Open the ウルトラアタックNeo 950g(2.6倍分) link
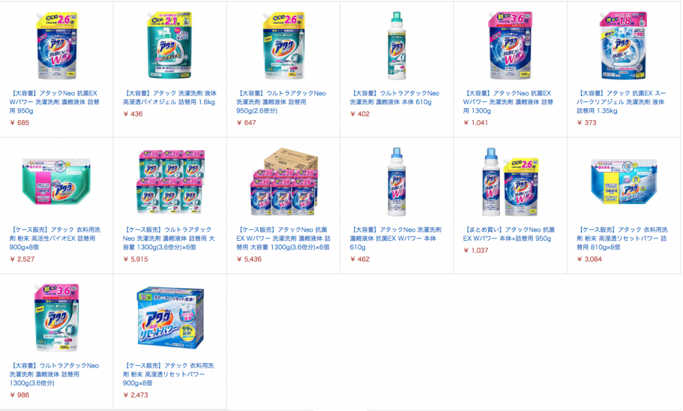The width and height of the screenshot is (683, 411). click(281, 102)
